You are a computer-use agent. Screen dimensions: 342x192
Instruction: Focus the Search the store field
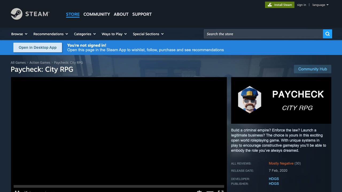(263, 34)
